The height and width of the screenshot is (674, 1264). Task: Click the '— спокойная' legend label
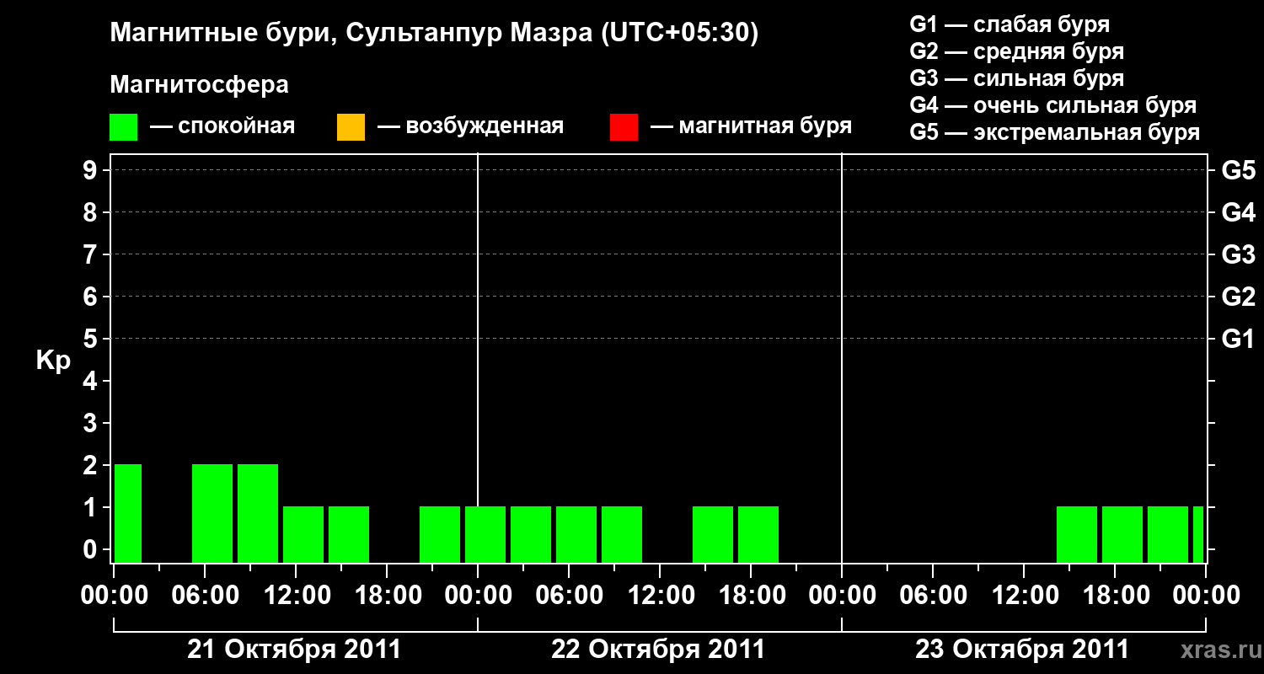coord(222,126)
